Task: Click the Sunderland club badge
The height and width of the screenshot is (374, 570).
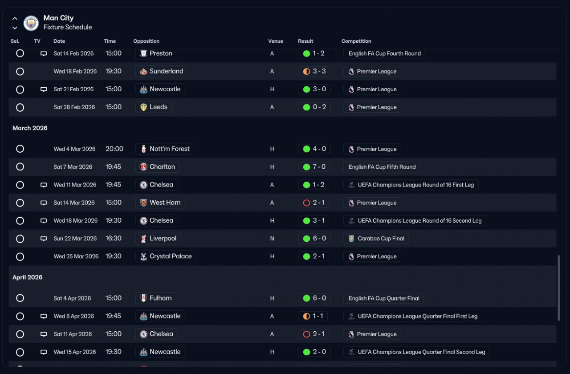Action: [143, 71]
